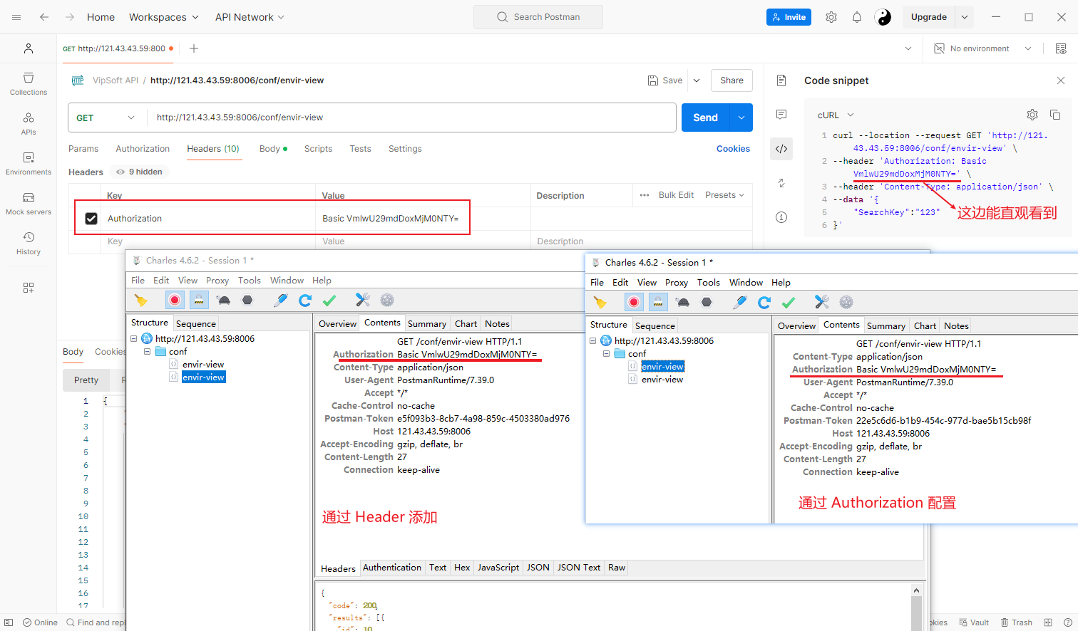
Task: Click the request URL input field
Action: coord(411,118)
